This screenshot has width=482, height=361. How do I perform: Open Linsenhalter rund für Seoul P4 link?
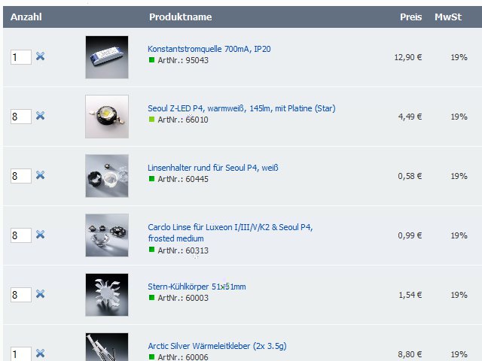click(x=212, y=168)
